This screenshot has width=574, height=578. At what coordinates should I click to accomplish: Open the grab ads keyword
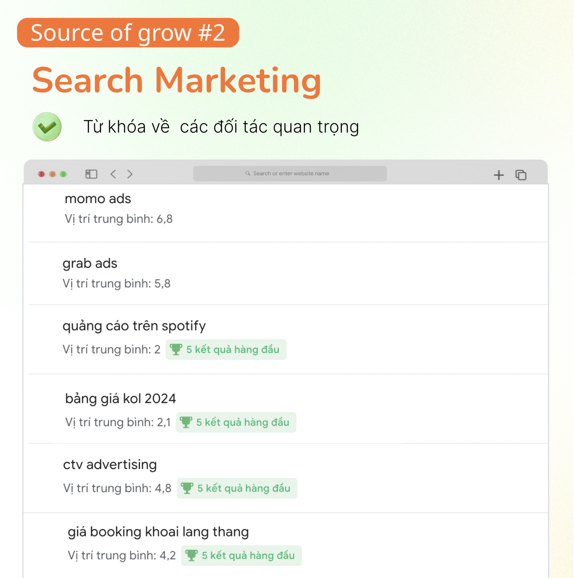click(90, 263)
